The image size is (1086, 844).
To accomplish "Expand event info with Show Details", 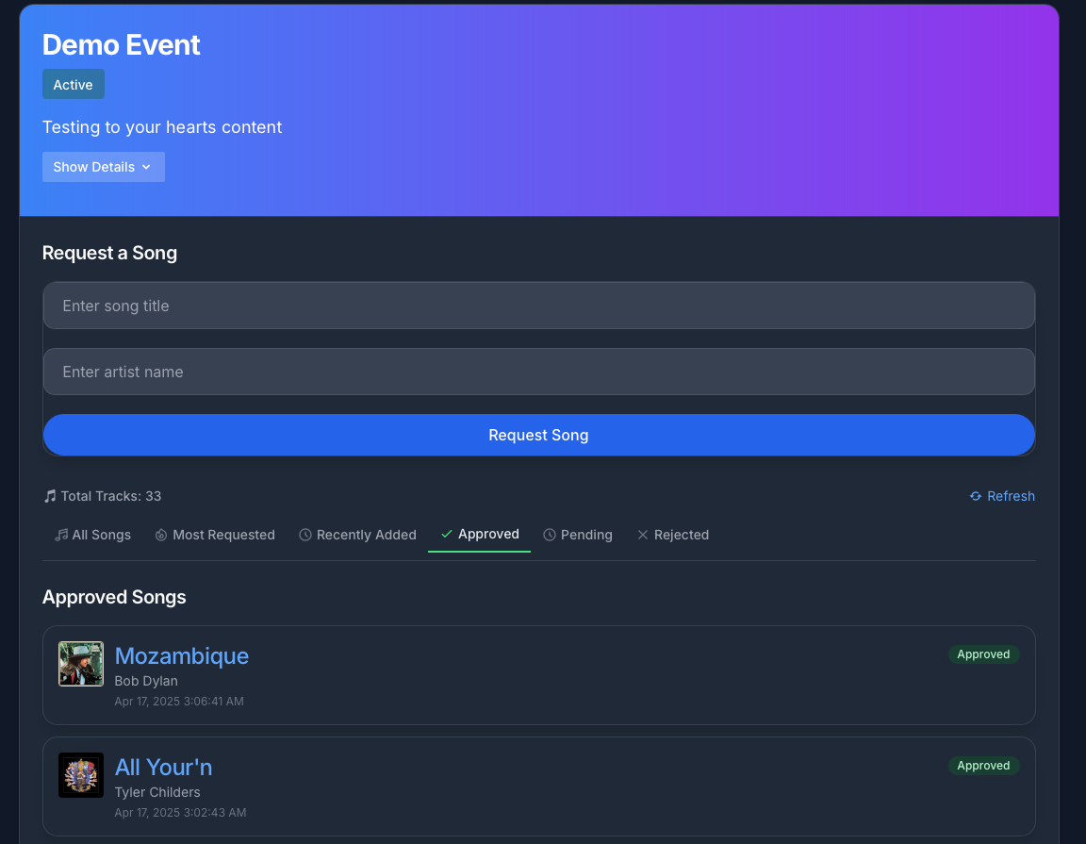I will tap(103, 167).
